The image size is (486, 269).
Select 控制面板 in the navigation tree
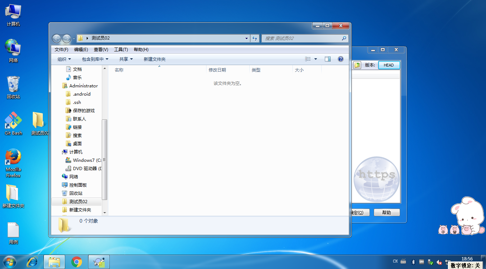(74, 185)
